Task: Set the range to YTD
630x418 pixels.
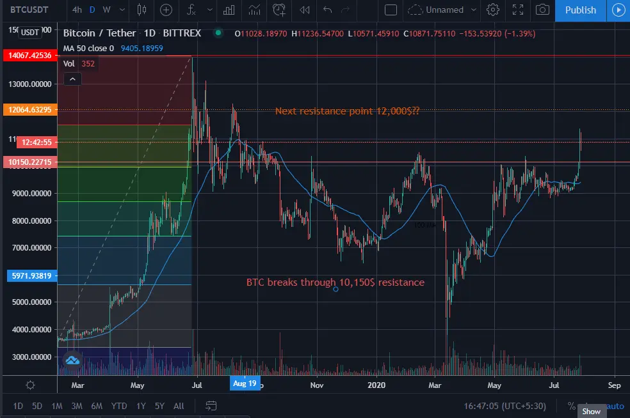Action: tap(119, 406)
